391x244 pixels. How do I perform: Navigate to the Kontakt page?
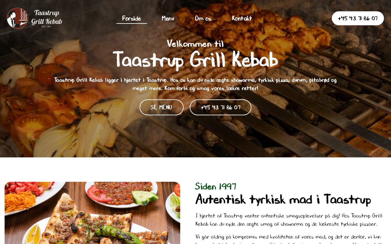(x=242, y=18)
